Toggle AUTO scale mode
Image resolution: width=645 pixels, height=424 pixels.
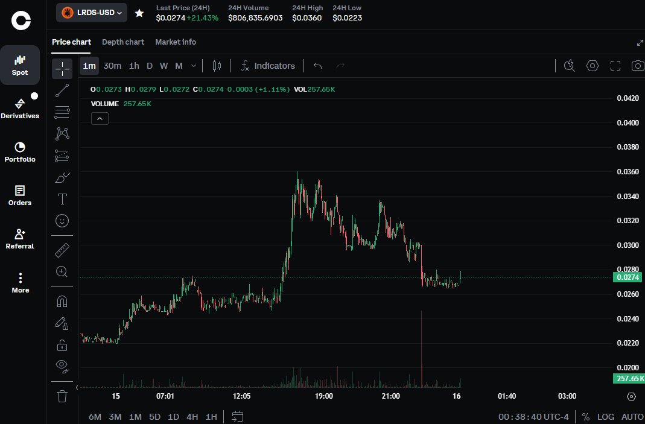633,417
